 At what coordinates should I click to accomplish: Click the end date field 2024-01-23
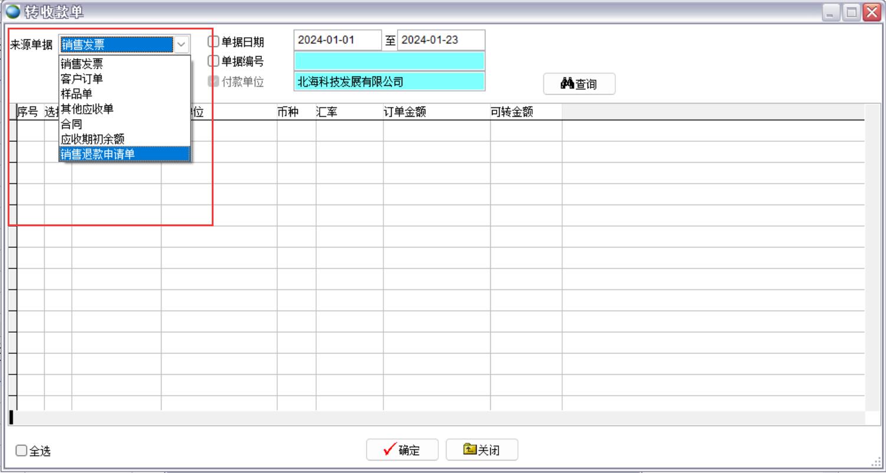[x=441, y=40]
